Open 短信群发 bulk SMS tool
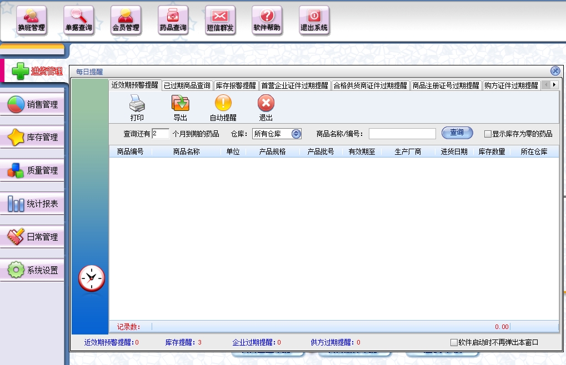 (220, 19)
